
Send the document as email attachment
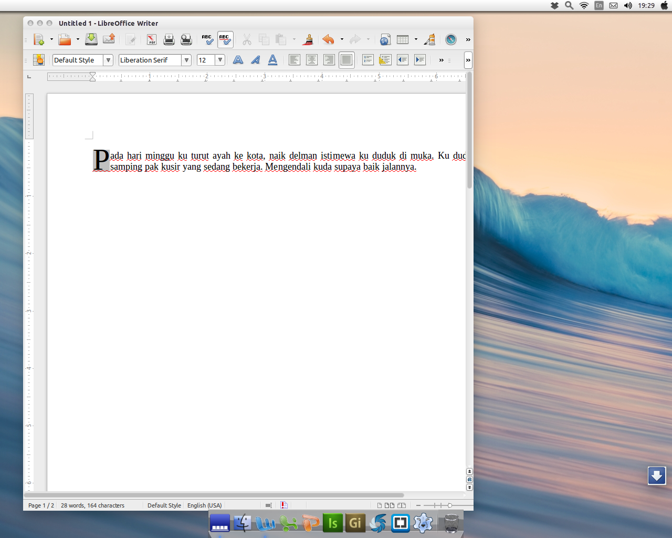click(x=109, y=39)
